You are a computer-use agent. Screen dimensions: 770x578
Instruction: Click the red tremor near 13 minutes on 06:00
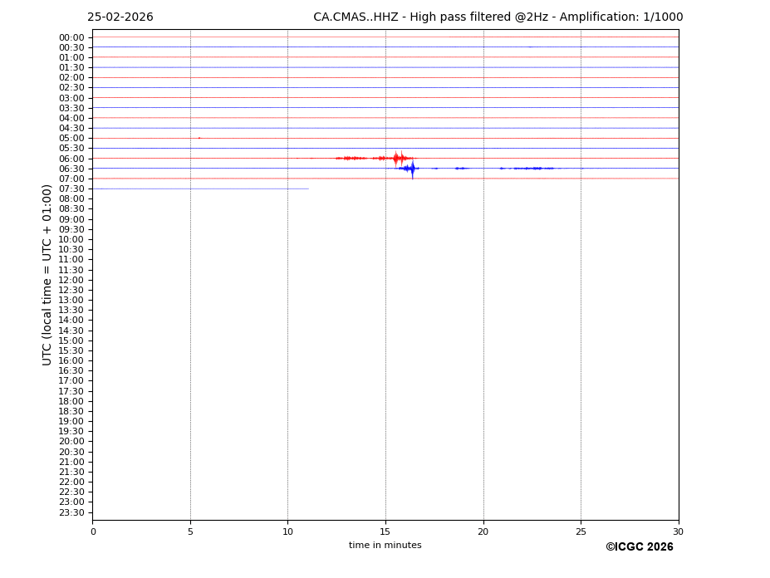coord(349,158)
